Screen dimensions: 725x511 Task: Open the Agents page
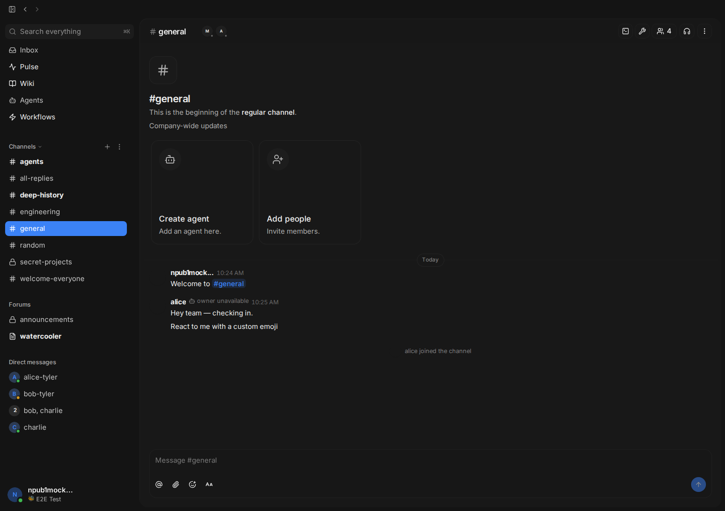point(66,100)
